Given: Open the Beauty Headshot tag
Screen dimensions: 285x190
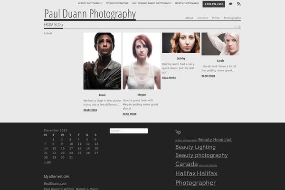Looking at the screenshot, I should (x=215, y=140).
